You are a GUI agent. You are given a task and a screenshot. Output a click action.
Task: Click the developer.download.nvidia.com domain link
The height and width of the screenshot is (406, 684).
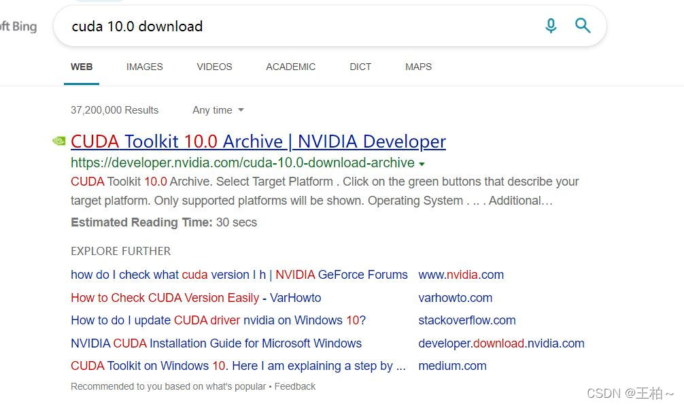[501, 343]
